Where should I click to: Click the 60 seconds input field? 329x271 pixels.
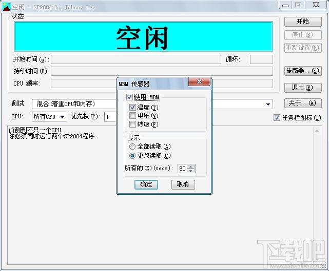coord(183,169)
